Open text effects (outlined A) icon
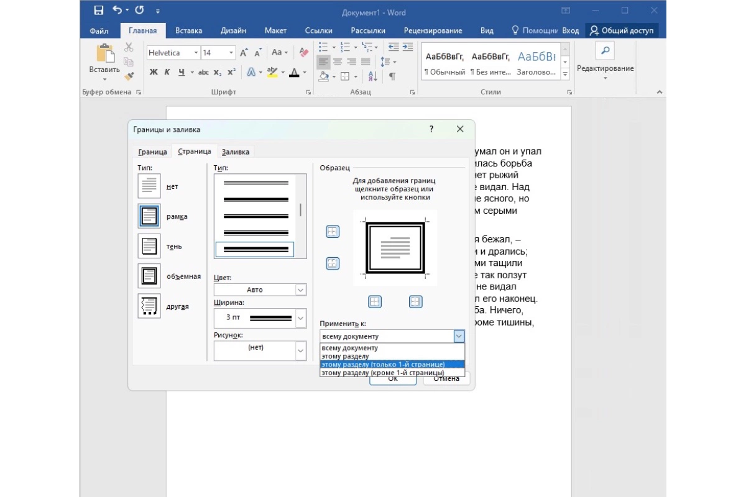 251,72
